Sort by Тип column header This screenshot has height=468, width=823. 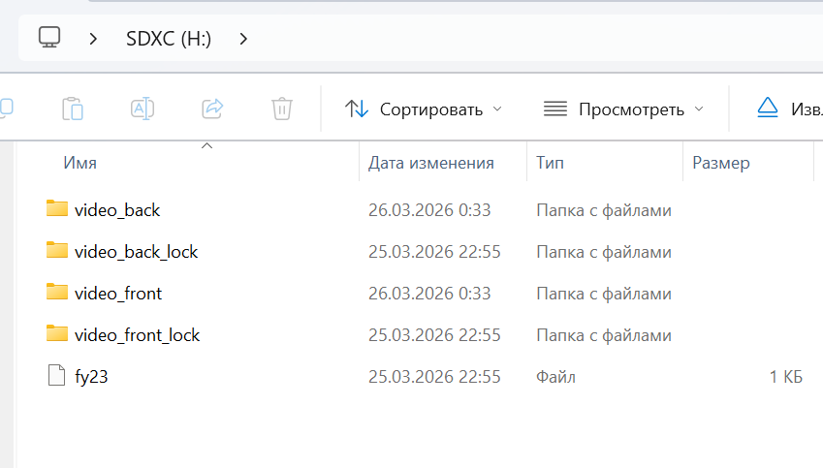[x=551, y=163]
